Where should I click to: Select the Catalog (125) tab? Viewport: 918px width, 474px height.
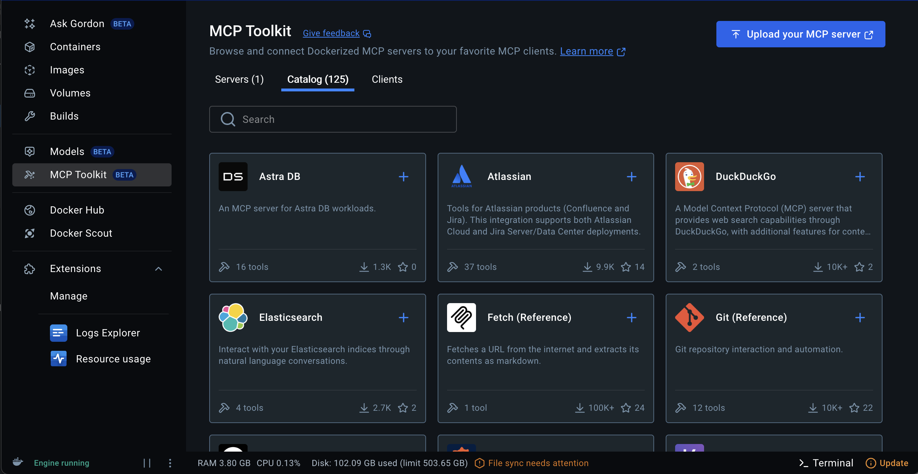click(318, 79)
